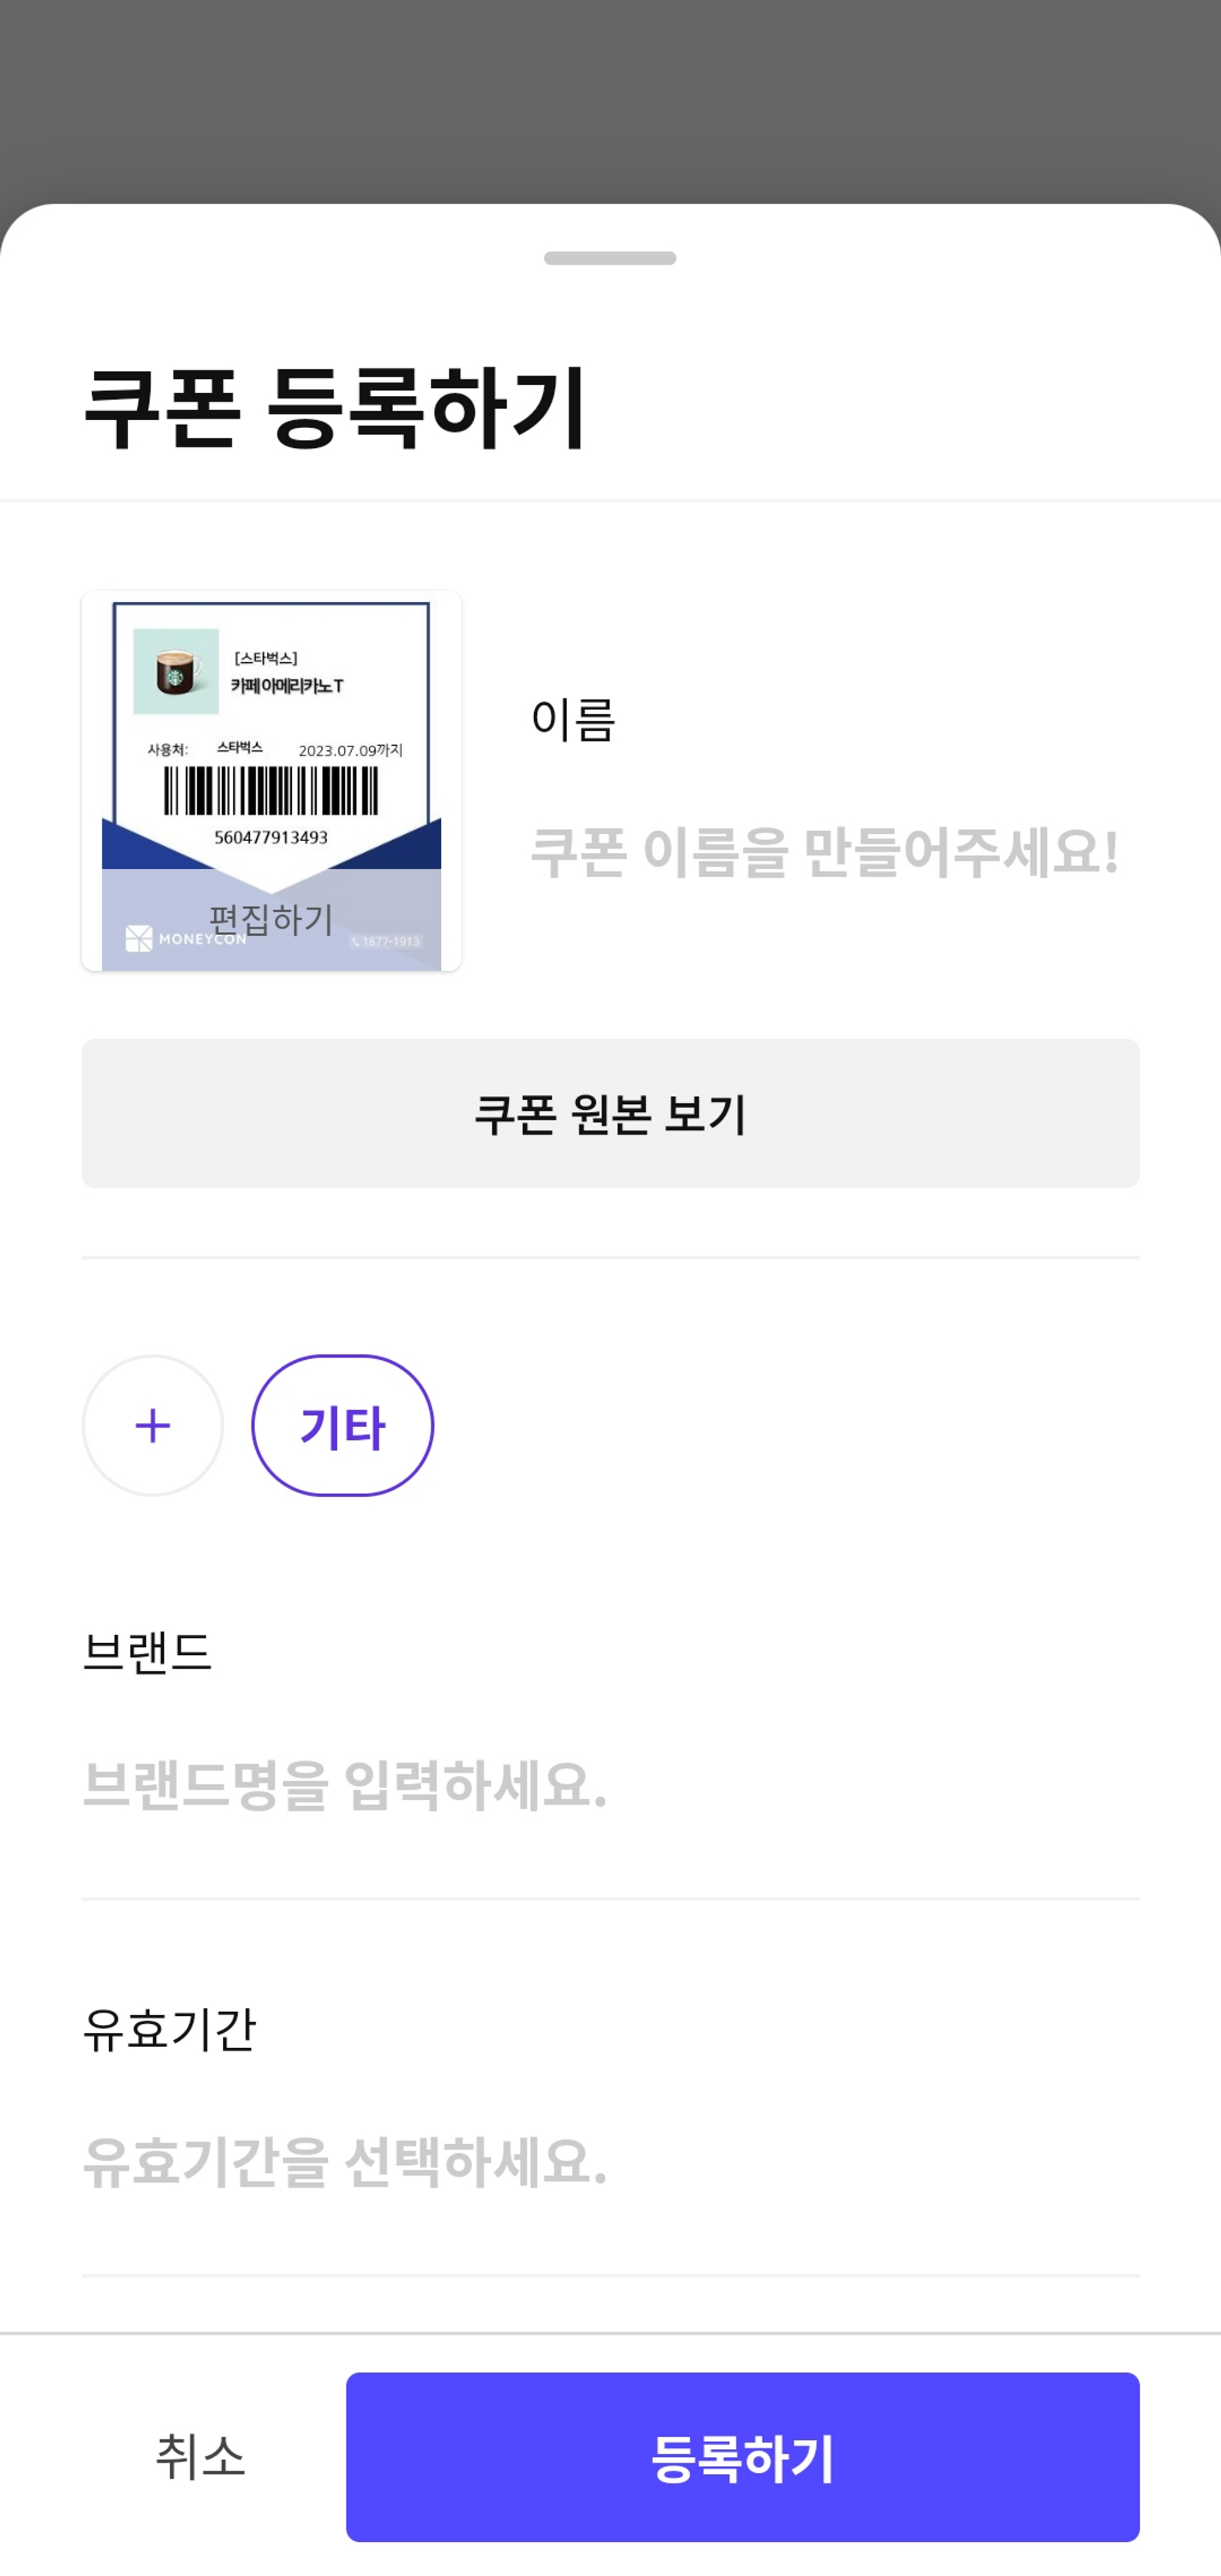Screen dimensions: 1221x2576
Task: Click the Starbucks coffee cup image
Action: coord(176,671)
